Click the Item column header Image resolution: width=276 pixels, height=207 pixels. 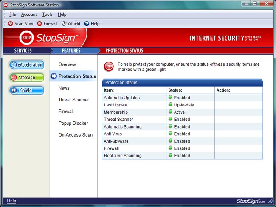[x=109, y=90]
